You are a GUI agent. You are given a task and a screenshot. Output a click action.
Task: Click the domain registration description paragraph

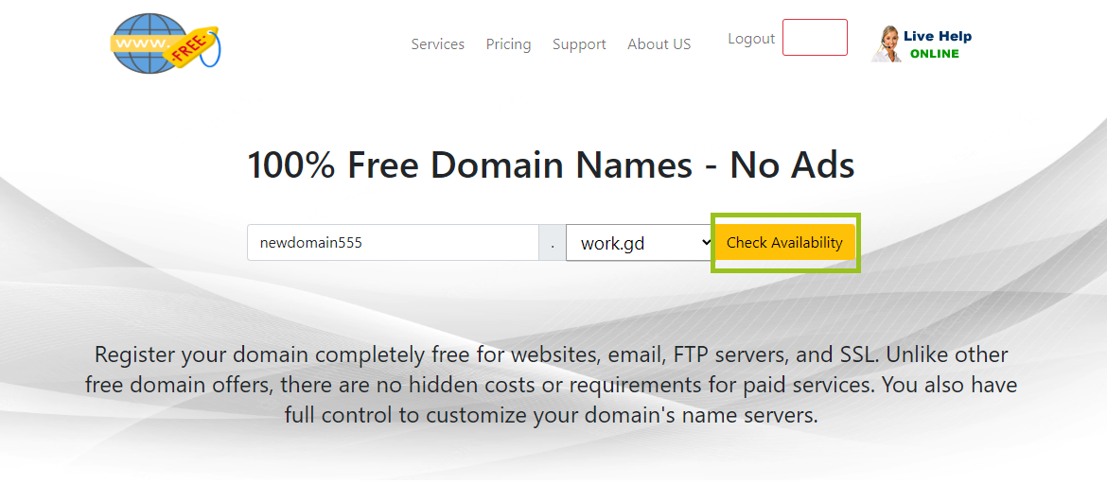(551, 385)
